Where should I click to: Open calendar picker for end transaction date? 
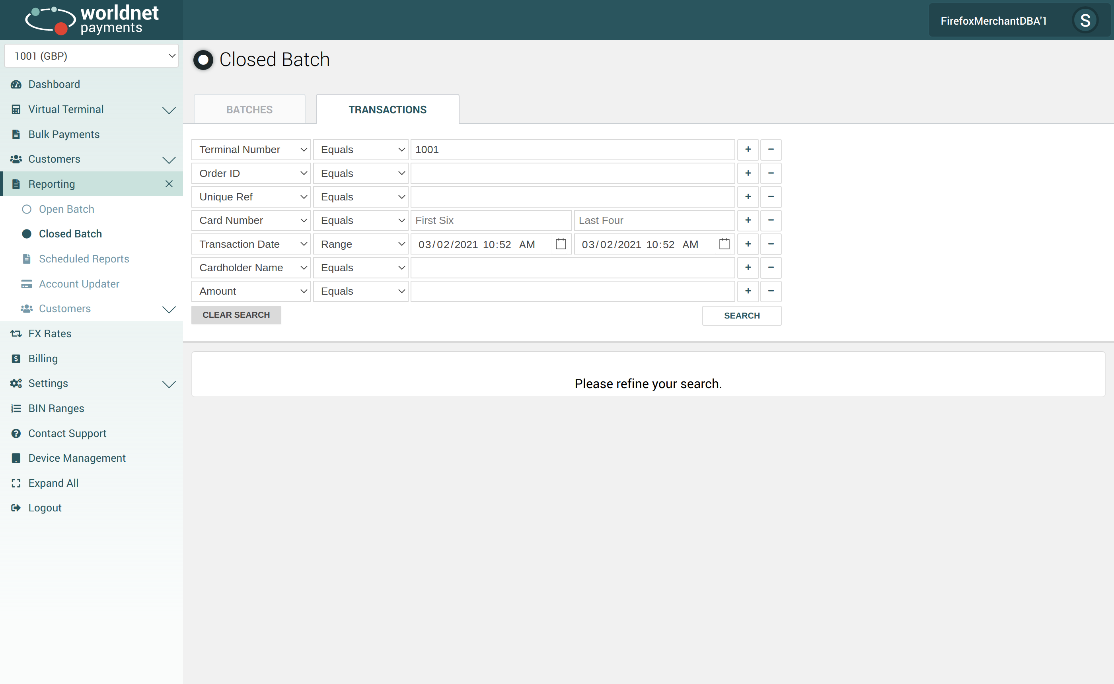[x=724, y=244]
